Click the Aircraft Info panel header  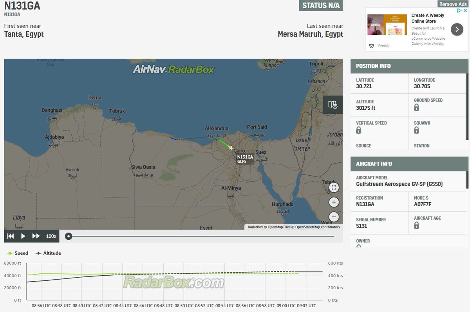pyautogui.click(x=409, y=164)
